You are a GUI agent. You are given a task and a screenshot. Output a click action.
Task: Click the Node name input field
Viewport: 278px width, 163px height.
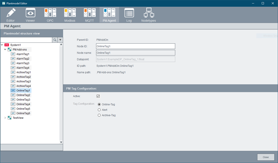click(x=136, y=53)
